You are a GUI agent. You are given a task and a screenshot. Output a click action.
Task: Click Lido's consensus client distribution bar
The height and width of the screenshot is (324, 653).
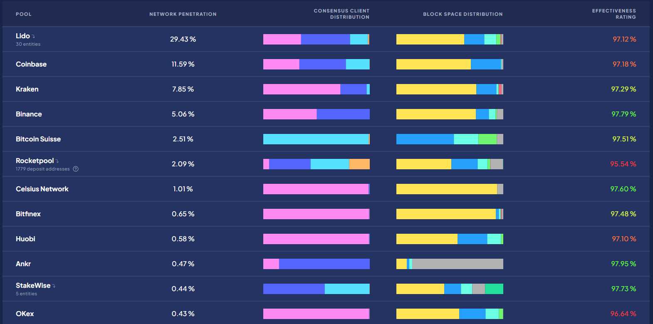point(316,39)
